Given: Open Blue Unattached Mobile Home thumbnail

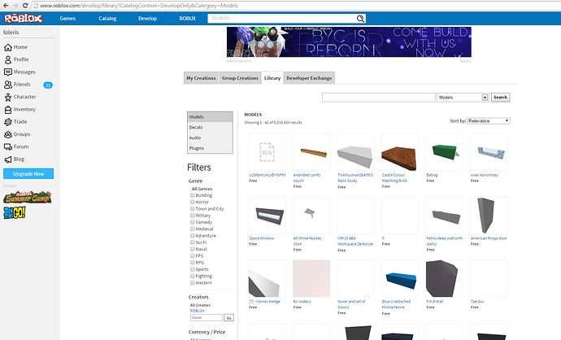Looking at the screenshot, I should pos(400,279).
